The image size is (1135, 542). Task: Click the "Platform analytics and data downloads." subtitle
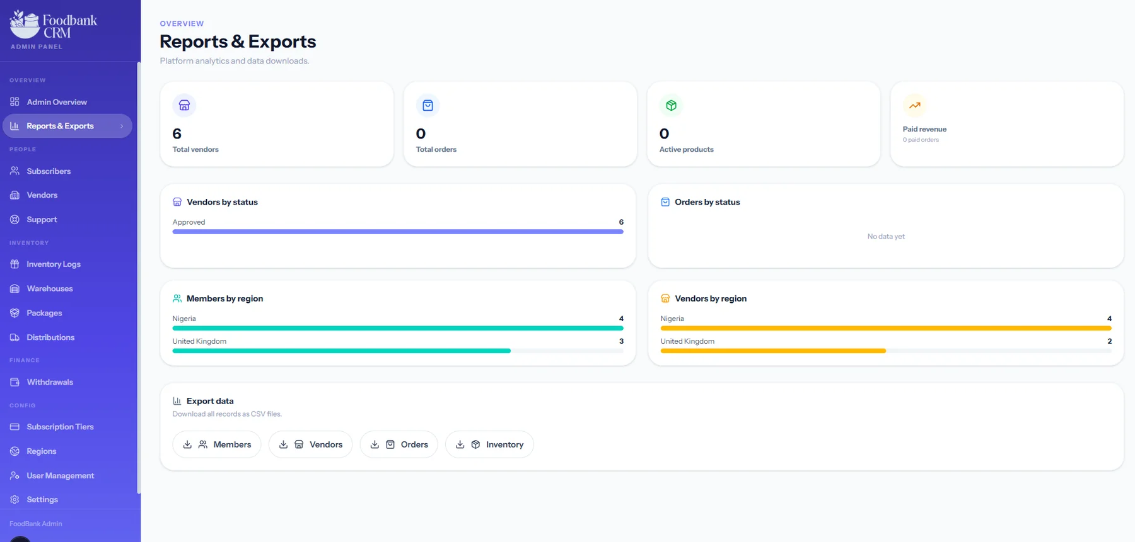(x=235, y=61)
